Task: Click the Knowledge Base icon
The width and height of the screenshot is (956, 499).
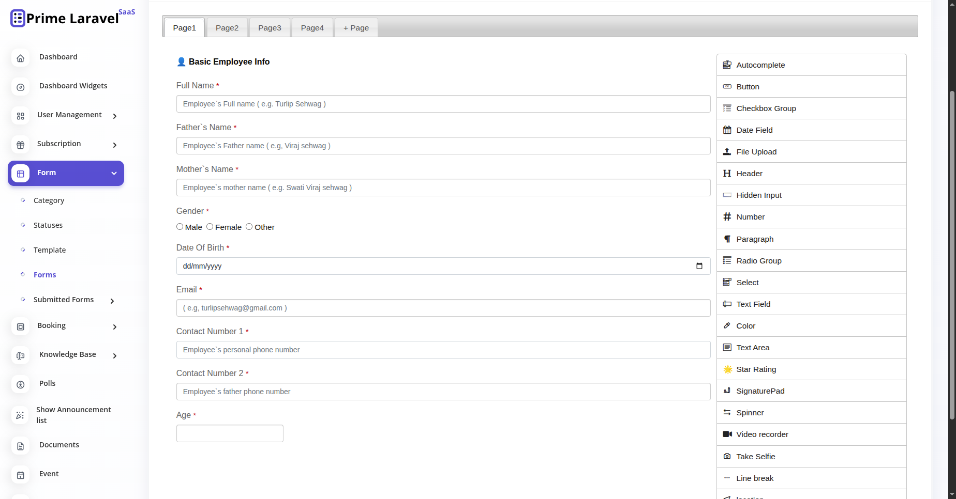Action: [20, 356]
